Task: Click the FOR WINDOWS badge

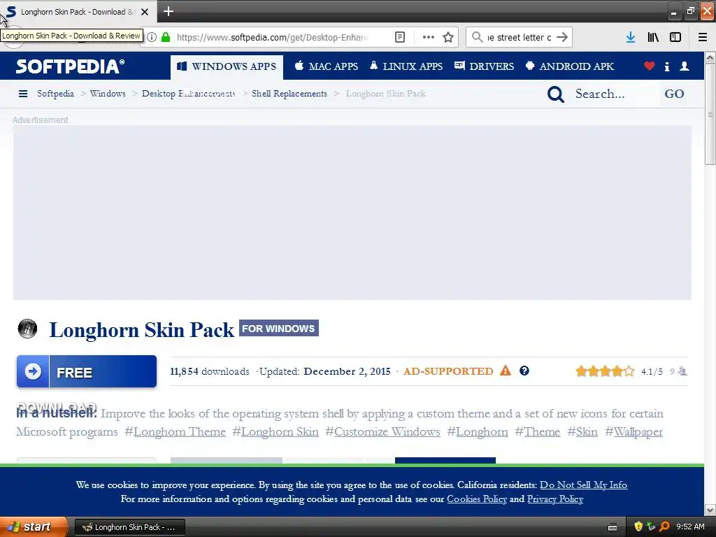Action: coord(278,329)
